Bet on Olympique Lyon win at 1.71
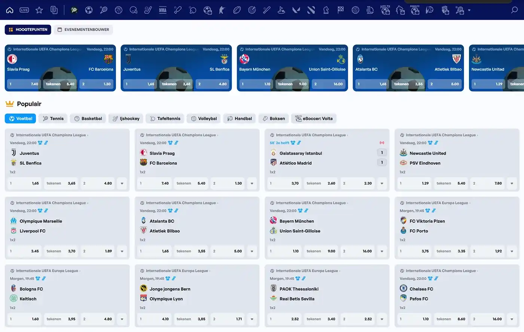This screenshot has height=332, width=524. tap(228, 319)
